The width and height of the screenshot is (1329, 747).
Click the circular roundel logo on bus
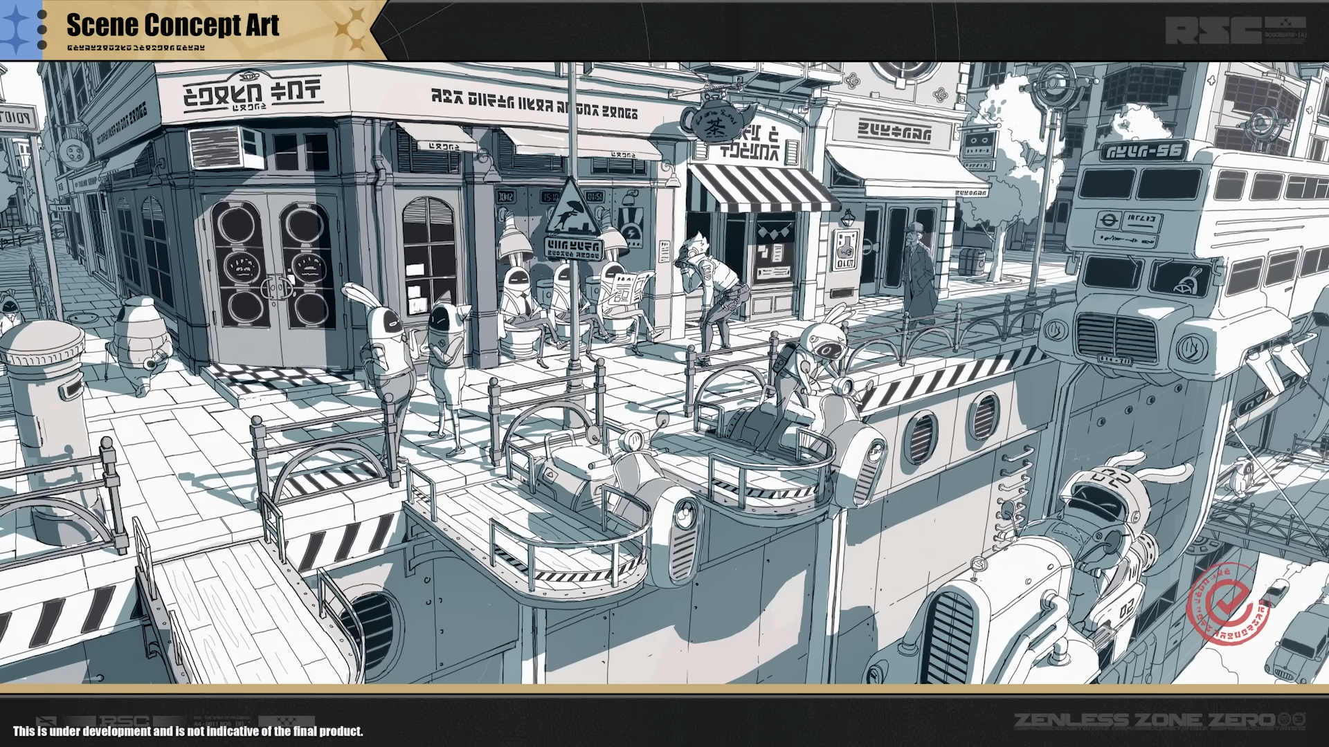(x=1107, y=221)
